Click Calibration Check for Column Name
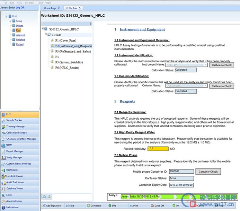Screen dimensions: 240x211 point(222,86)
